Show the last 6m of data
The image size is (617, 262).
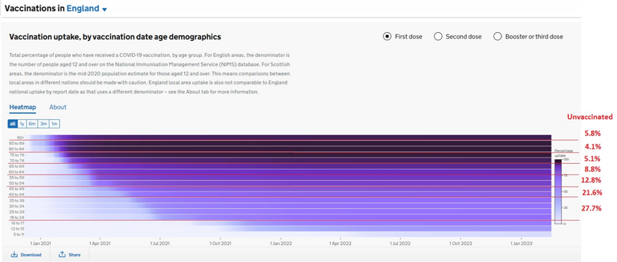tap(32, 124)
